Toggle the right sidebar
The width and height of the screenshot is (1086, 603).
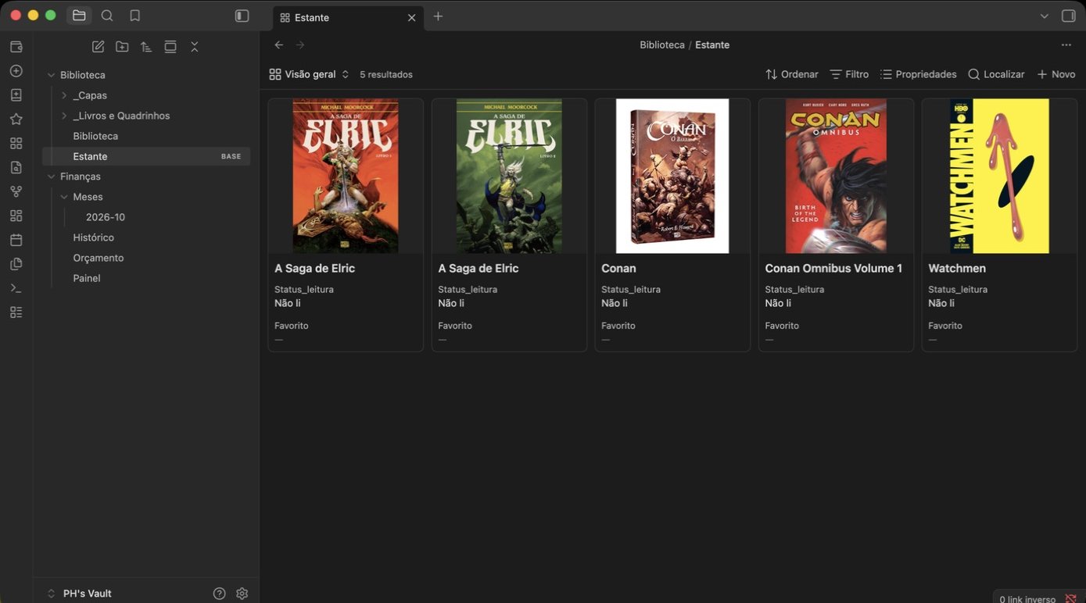[x=1069, y=16]
